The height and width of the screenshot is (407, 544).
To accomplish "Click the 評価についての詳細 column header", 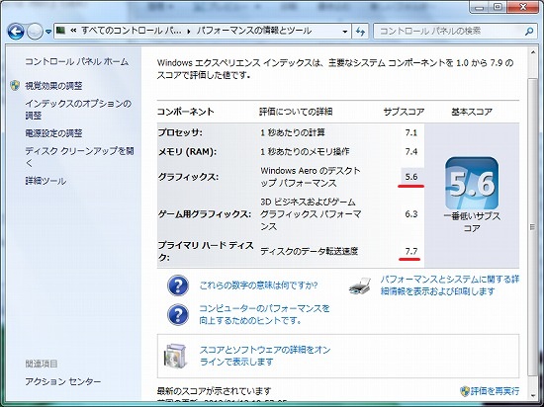I will 296,112.
